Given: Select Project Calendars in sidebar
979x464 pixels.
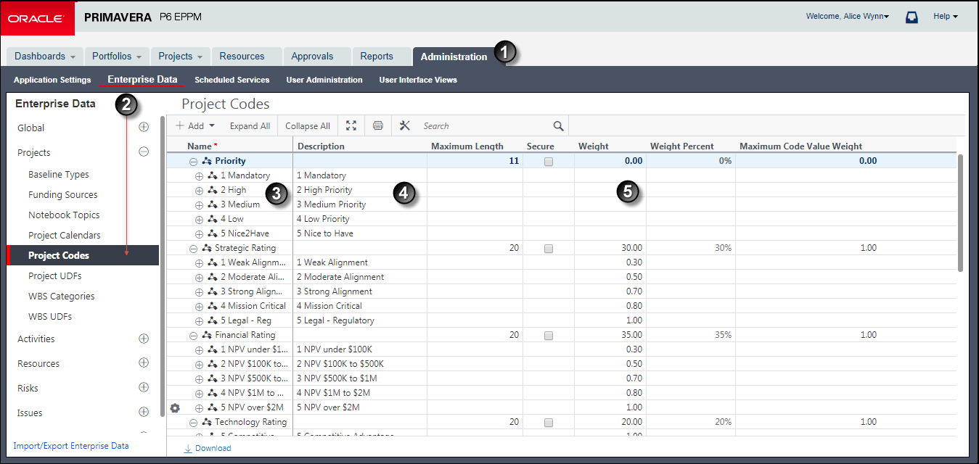Looking at the screenshot, I should point(65,235).
